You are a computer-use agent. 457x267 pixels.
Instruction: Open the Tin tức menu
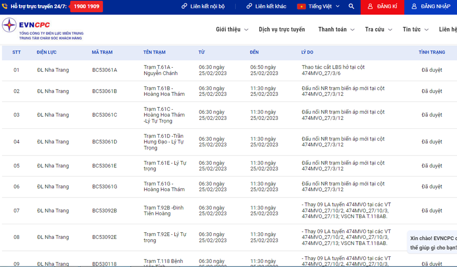click(x=415, y=29)
